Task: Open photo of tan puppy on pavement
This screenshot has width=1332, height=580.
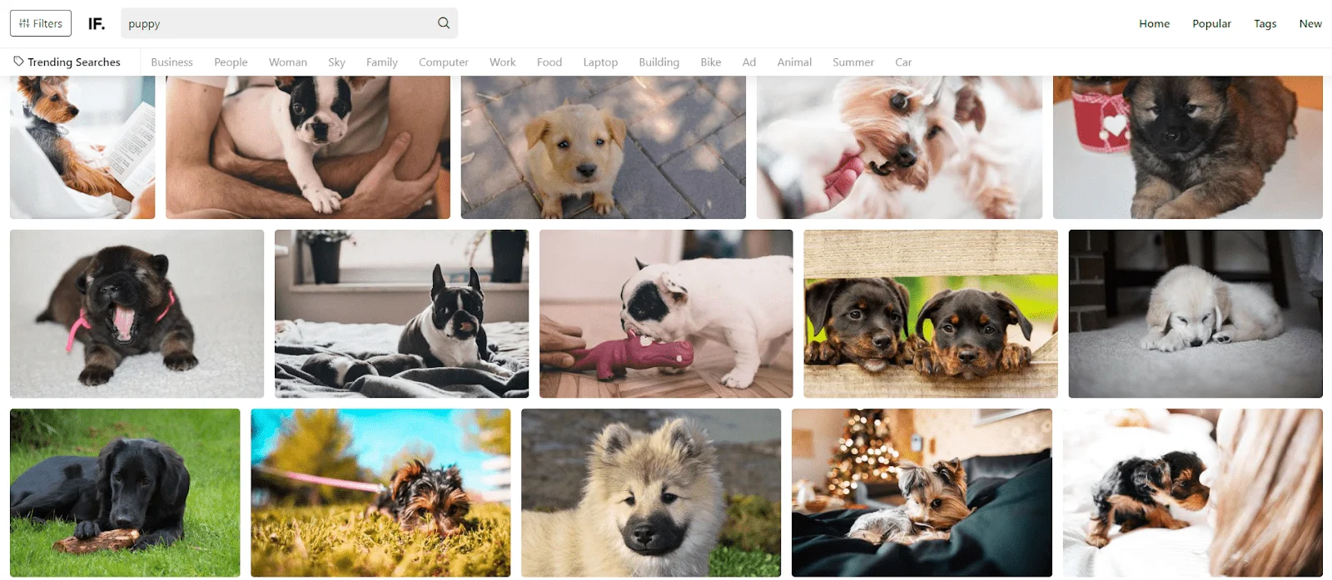Action: 604,147
